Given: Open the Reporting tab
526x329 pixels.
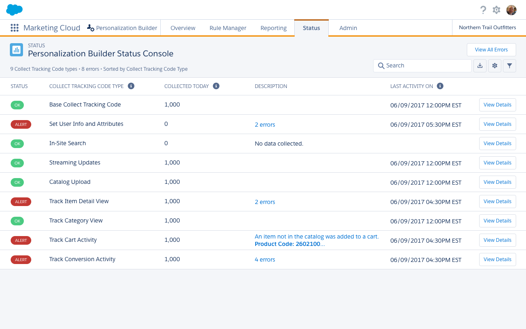Looking at the screenshot, I should 274,28.
